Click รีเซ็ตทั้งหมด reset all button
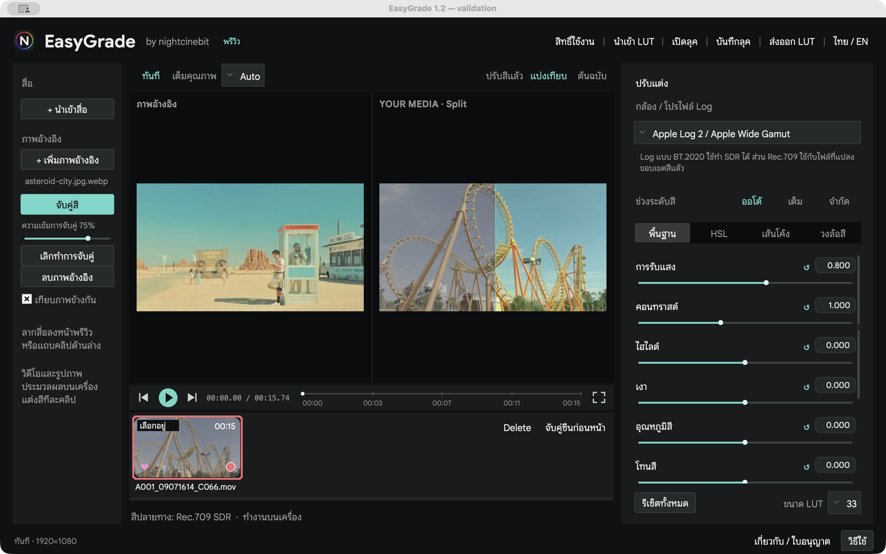This screenshot has width=886, height=554. pos(665,503)
